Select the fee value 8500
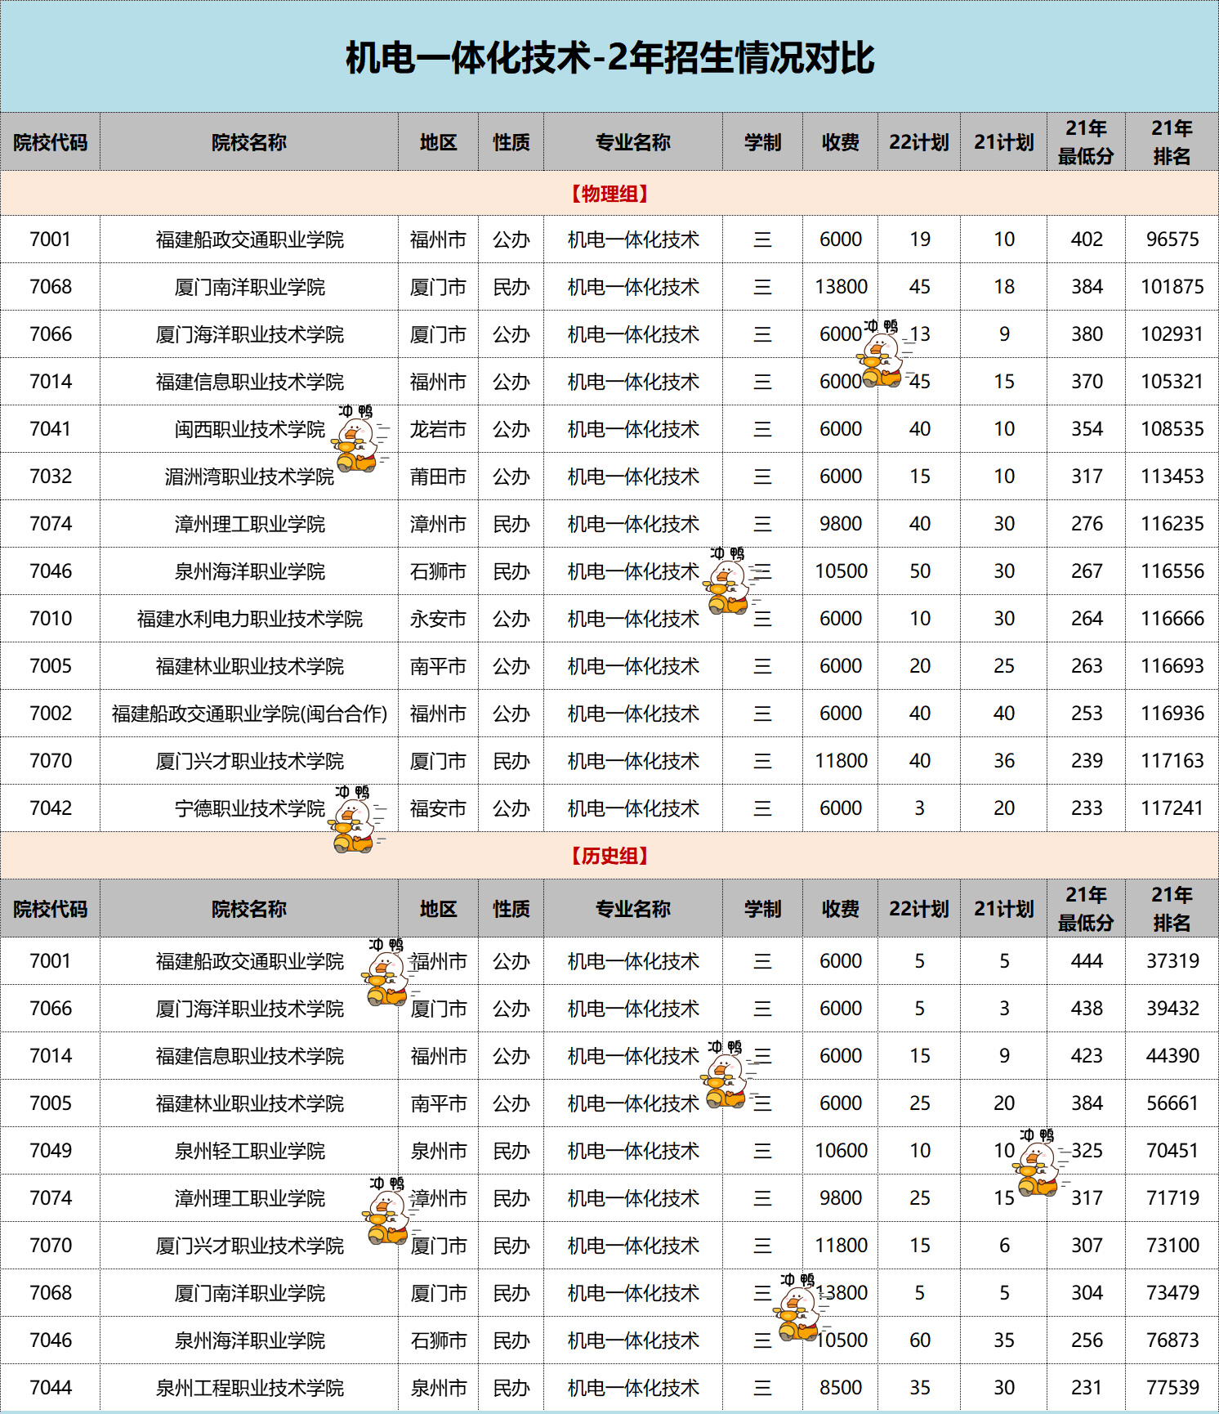The width and height of the screenshot is (1219, 1414). 841,1388
